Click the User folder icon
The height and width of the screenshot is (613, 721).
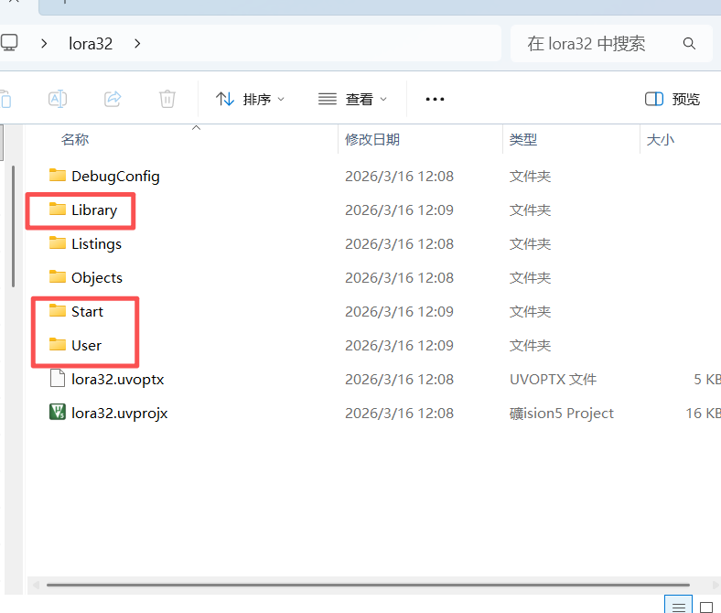(58, 344)
